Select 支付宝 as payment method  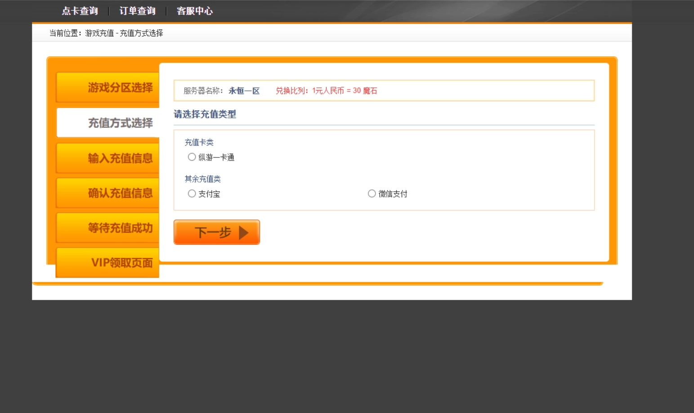192,193
